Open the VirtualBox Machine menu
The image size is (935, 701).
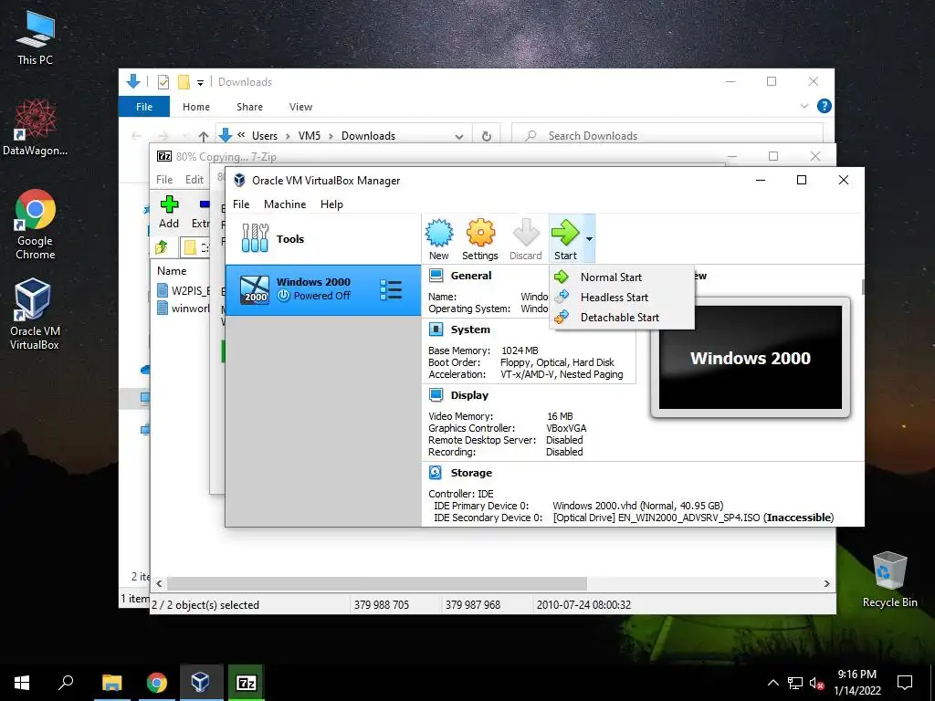pyautogui.click(x=285, y=204)
